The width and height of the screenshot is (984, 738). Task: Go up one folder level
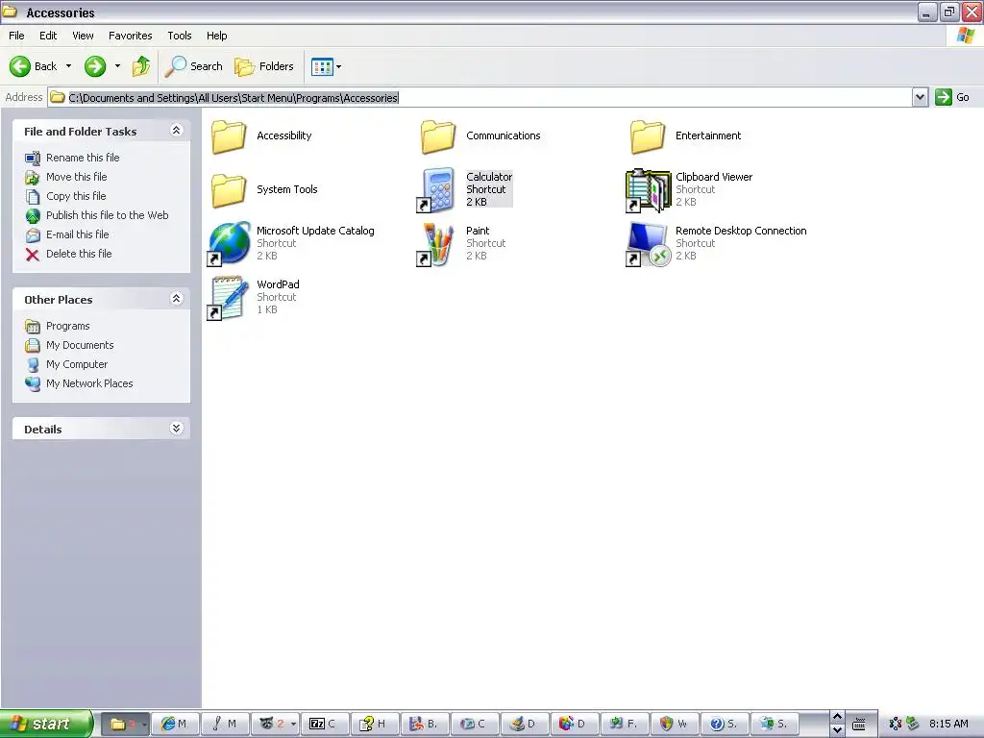(x=141, y=66)
